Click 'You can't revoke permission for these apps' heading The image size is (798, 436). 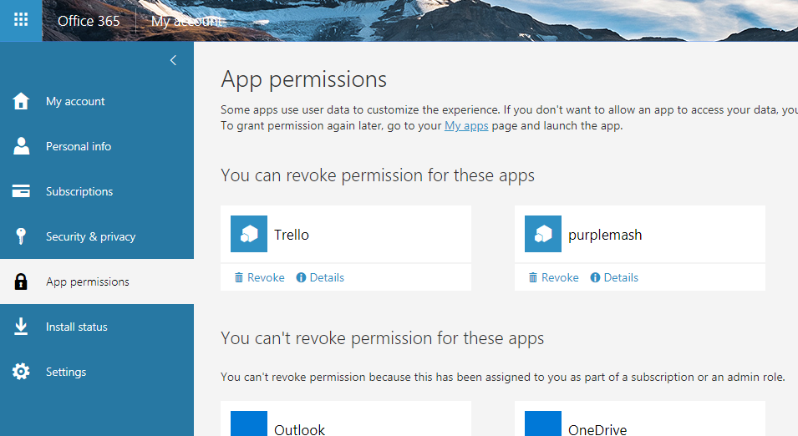point(382,338)
